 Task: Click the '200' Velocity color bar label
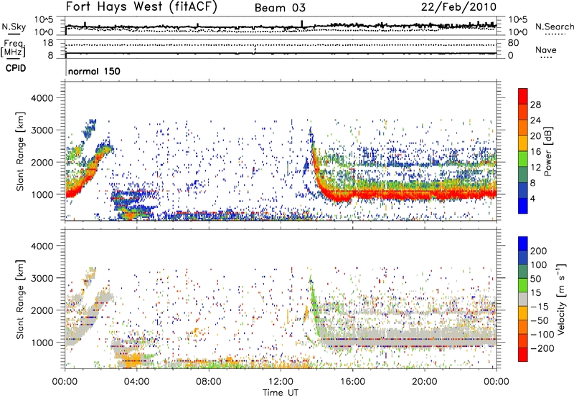(539, 251)
